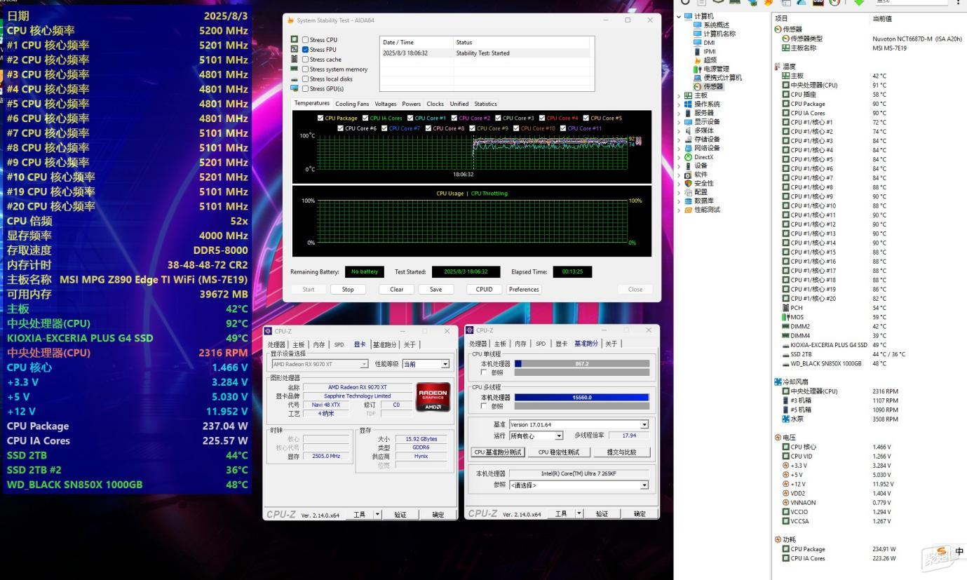
Task: Open 内存 tab in CPU-Z benchmark window
Action: tap(520, 344)
